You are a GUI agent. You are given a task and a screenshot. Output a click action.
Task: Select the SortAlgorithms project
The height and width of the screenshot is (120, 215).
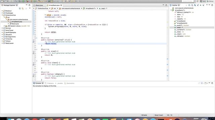10,37
